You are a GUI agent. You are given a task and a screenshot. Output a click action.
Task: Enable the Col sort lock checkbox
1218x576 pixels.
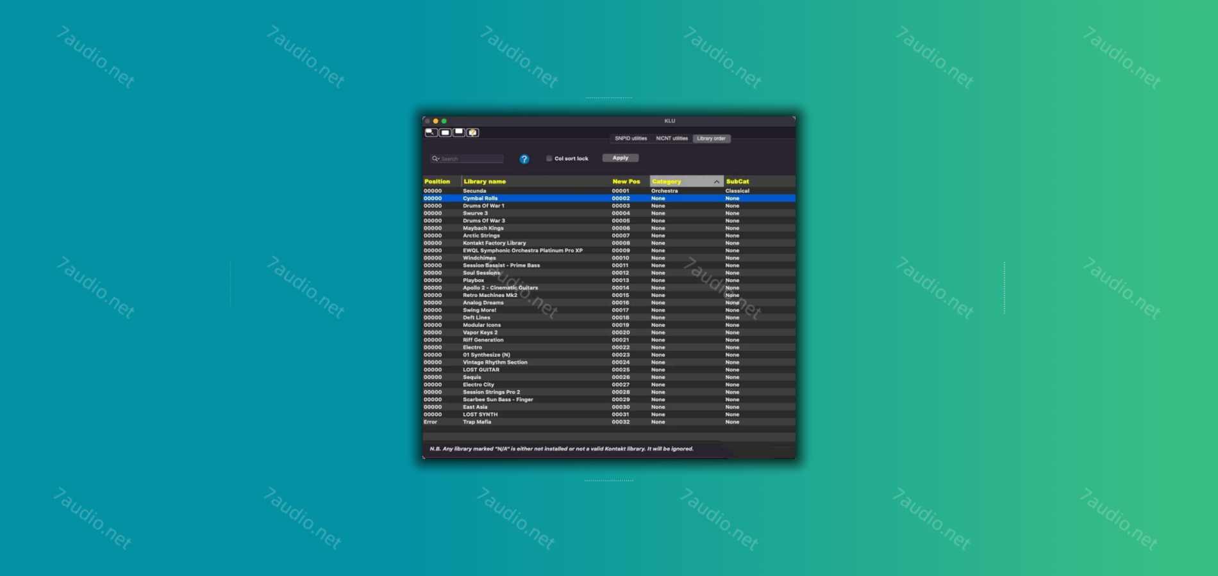[x=549, y=158]
